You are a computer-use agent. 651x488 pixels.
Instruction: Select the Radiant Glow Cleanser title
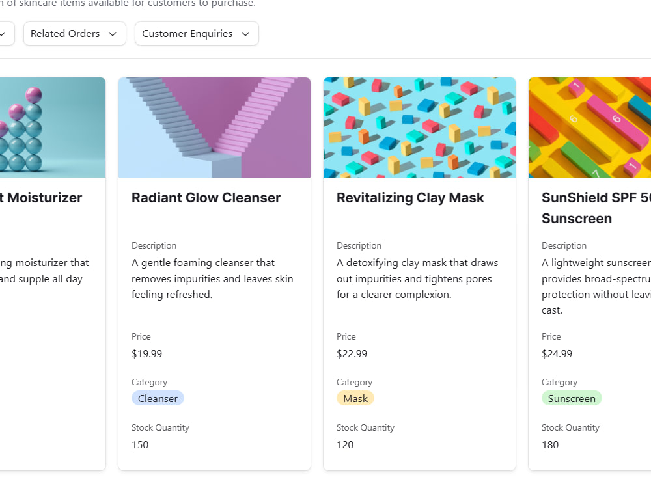coord(206,198)
